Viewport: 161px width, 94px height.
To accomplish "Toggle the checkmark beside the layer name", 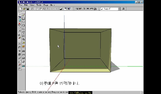I will pos(102,9).
